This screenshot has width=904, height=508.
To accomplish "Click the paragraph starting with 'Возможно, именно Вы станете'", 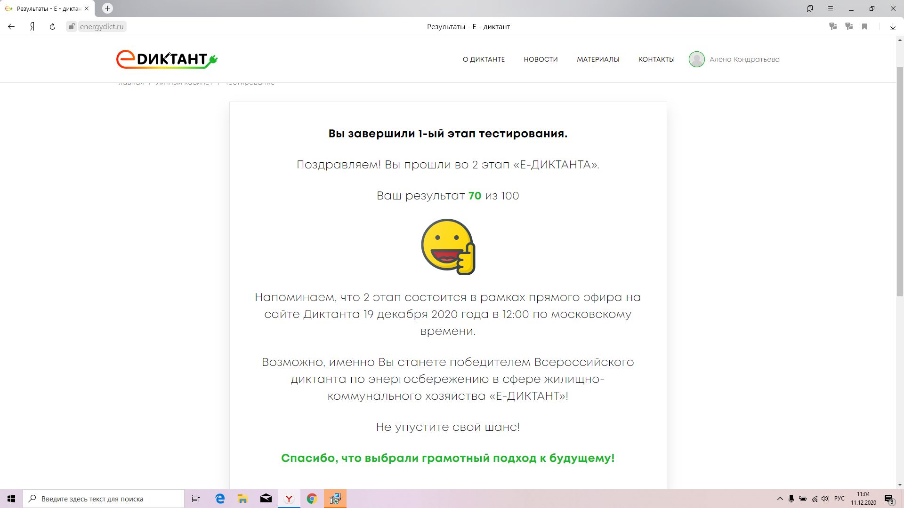I will (x=448, y=379).
